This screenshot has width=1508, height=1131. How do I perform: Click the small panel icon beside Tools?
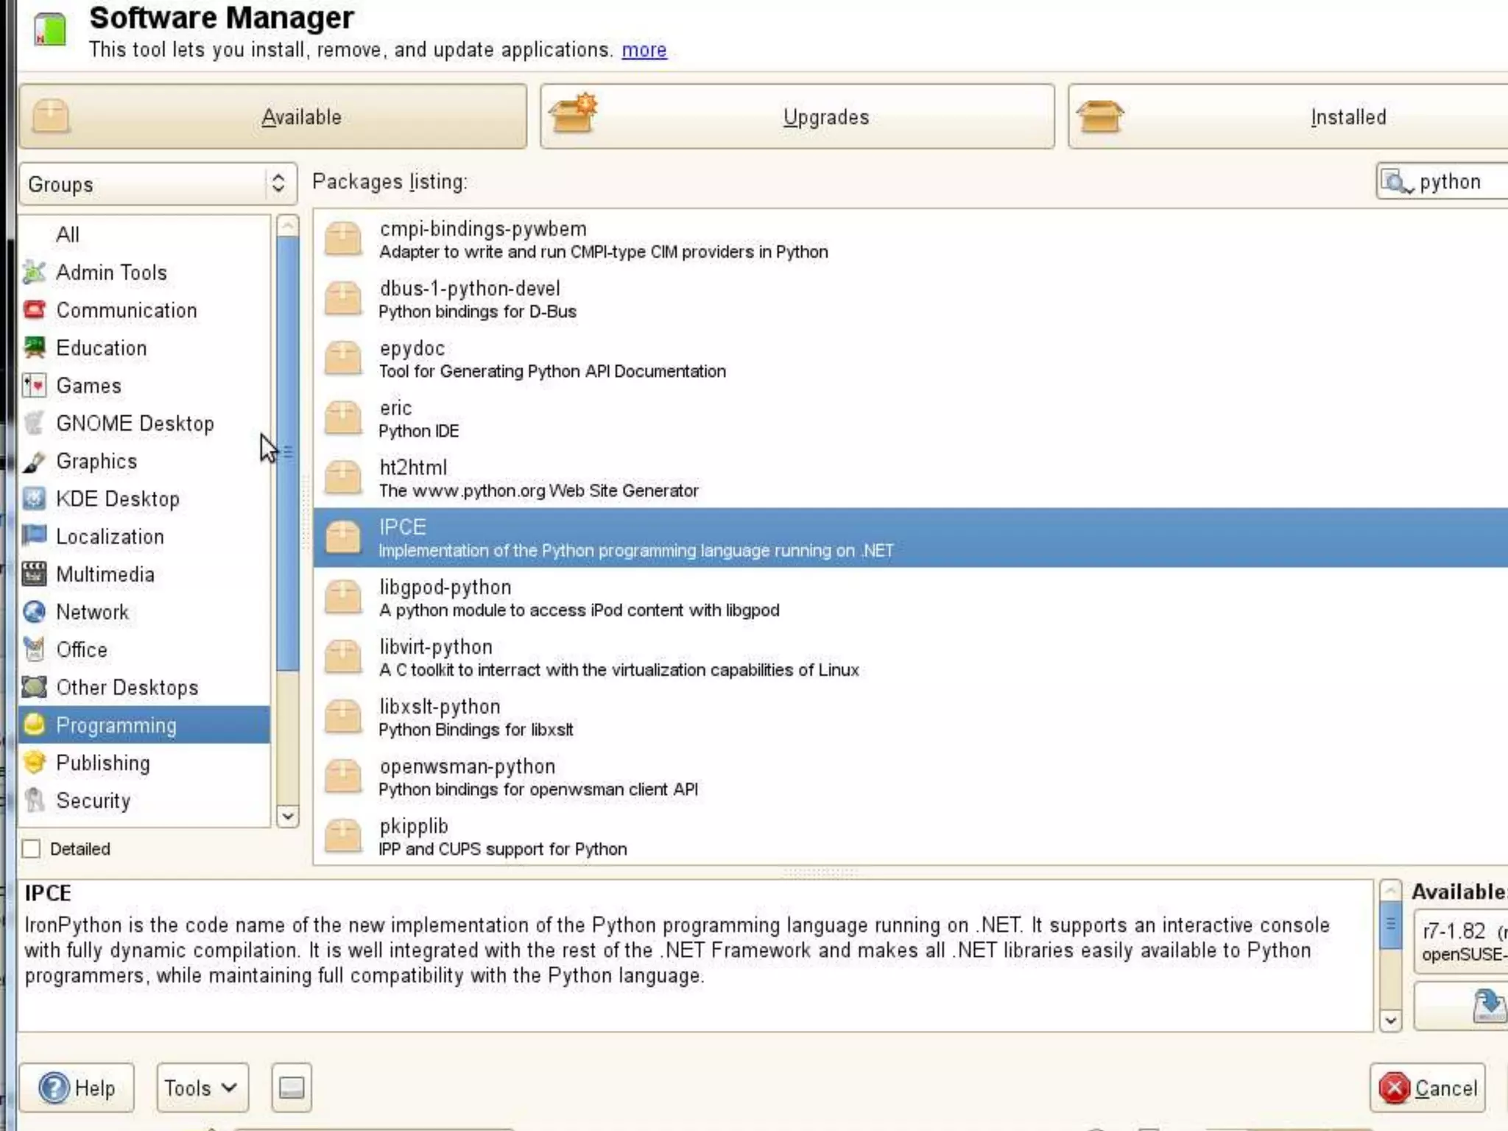[291, 1088]
